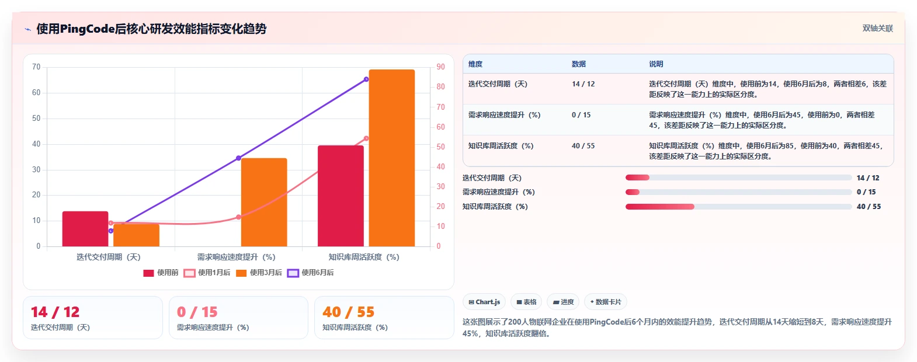The height and width of the screenshot is (362, 917).
Task: Click the 维度 table column header
Action: 475,64
